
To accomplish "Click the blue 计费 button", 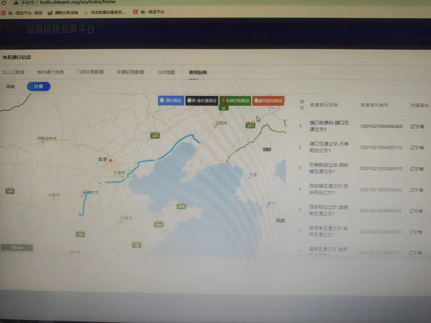I will (39, 87).
